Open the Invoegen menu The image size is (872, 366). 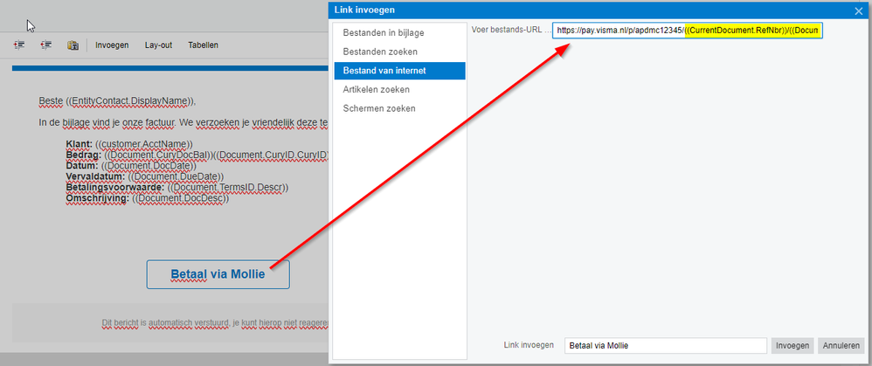coord(113,45)
